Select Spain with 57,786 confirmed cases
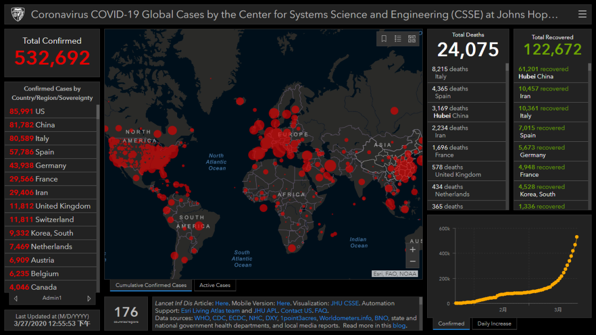 51,152
